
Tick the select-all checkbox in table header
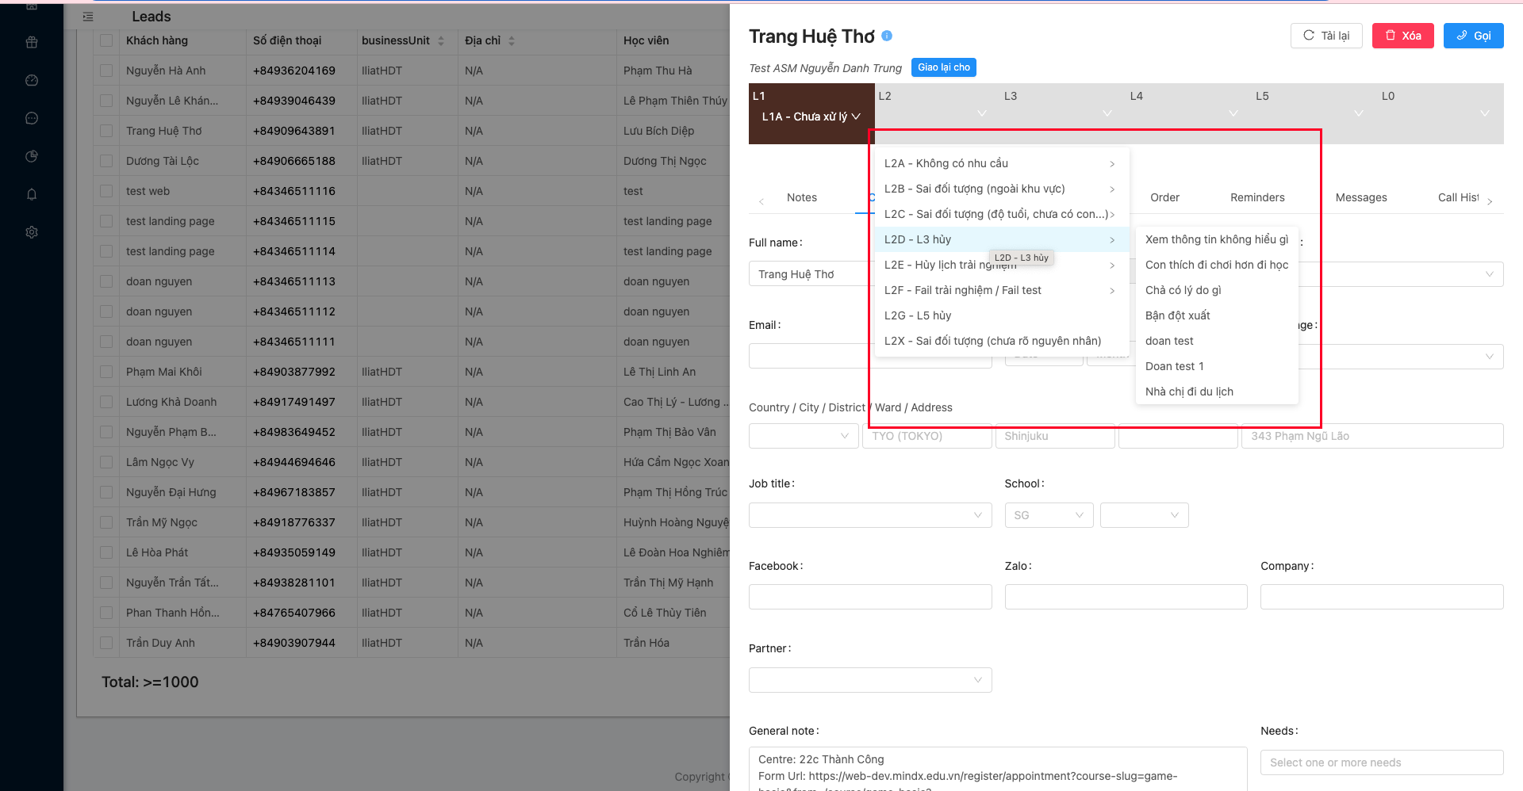(106, 40)
